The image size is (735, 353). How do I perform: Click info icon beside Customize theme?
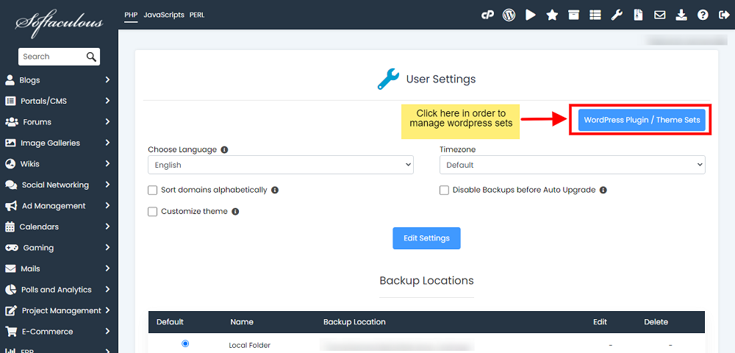(x=235, y=211)
